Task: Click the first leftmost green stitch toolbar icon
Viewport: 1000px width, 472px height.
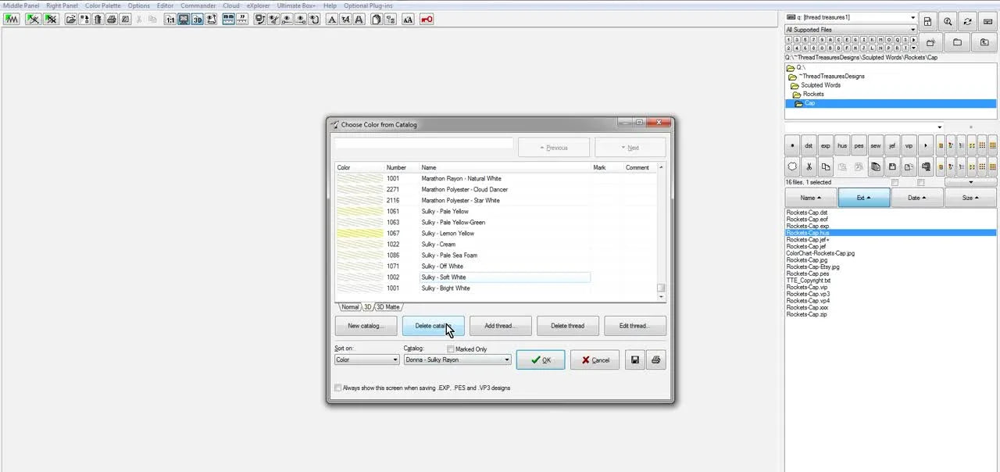Action: tap(11, 19)
